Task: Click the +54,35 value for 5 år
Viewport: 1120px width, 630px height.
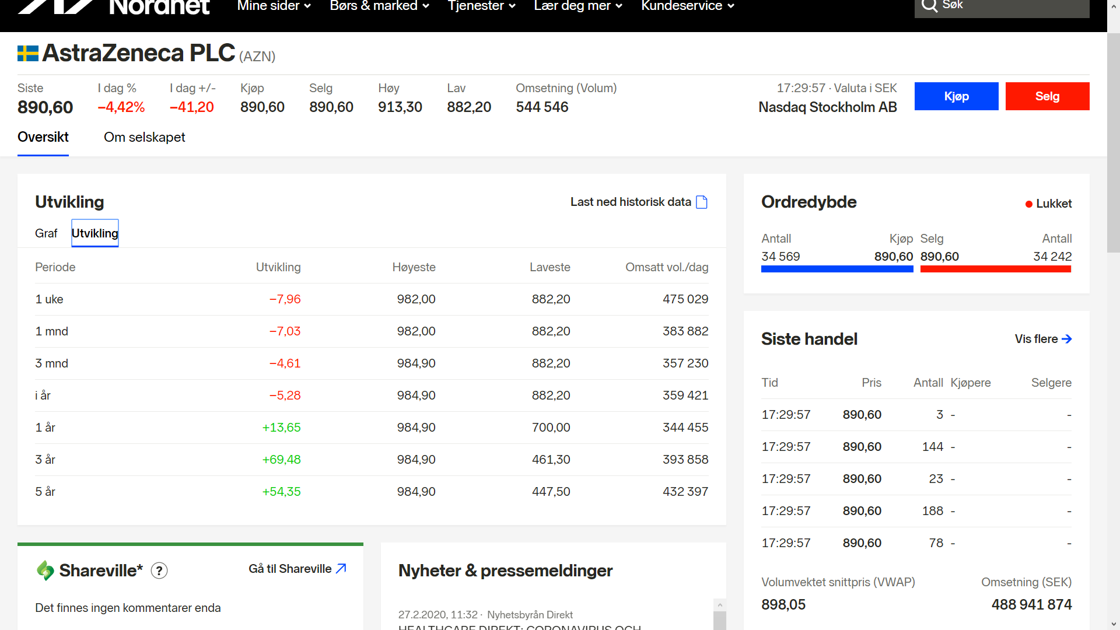Action: click(x=281, y=492)
